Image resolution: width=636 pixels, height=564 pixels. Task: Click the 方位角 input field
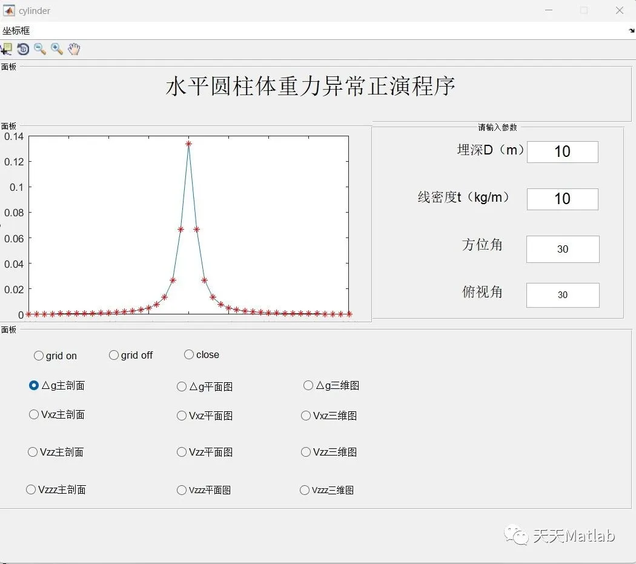[563, 249]
